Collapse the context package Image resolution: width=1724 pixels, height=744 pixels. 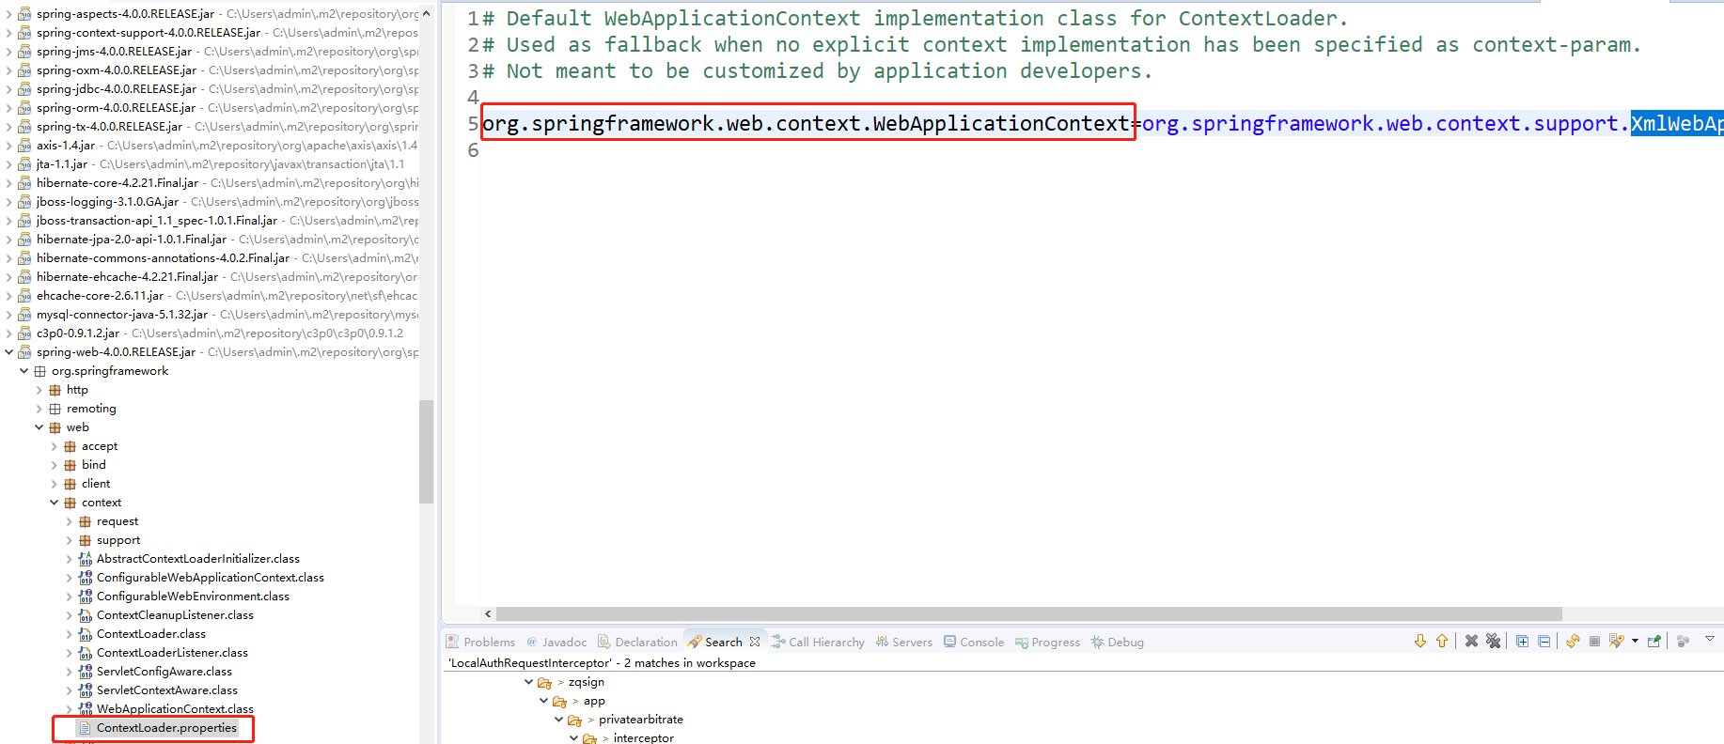55,503
